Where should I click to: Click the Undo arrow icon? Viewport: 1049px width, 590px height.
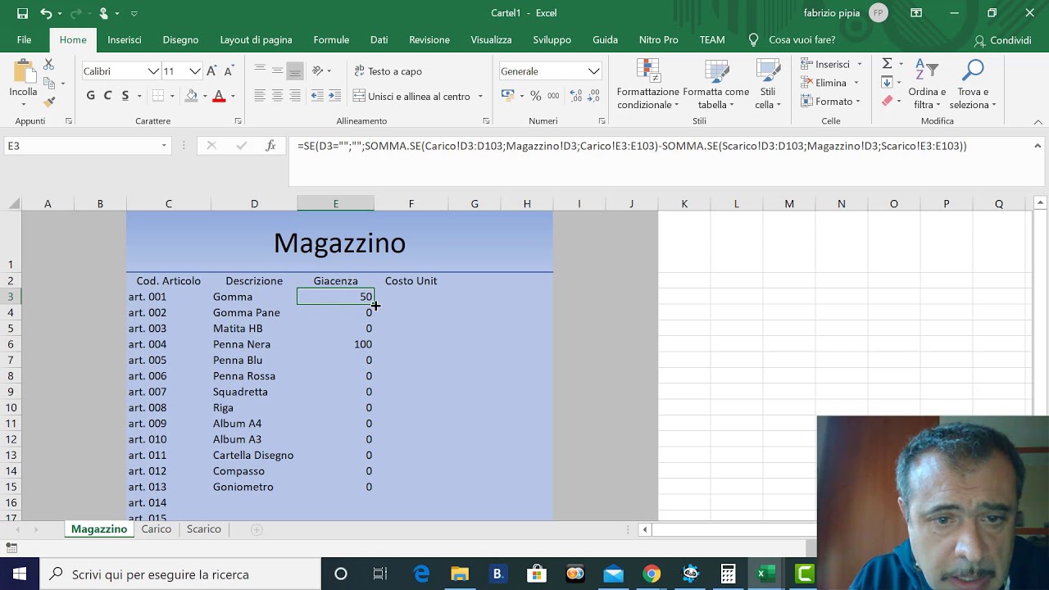coord(46,13)
